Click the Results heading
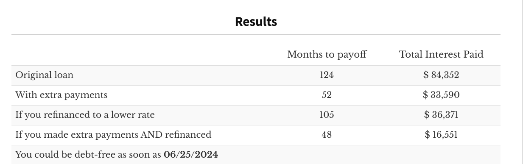This screenshot has width=523, height=164. pos(256,21)
